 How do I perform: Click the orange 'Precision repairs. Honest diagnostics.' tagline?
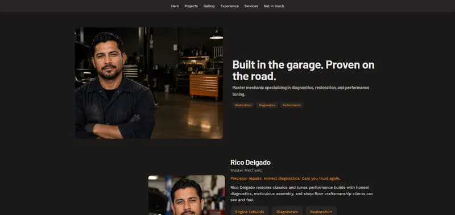pyautogui.click(x=286, y=178)
